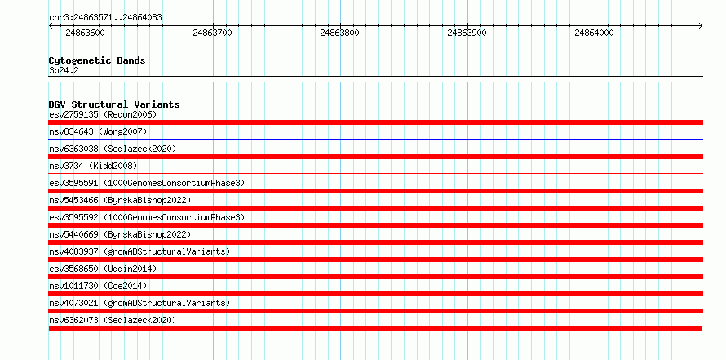The image size is (726, 360).
Task: Select nsv5440669 (ByrskaBishop2022) label
Action: tap(120, 234)
